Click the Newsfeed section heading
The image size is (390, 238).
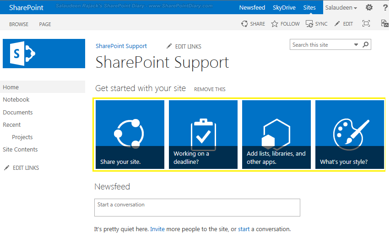[112, 187]
